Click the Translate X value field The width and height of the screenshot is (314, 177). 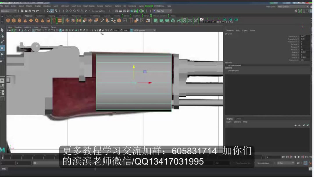pos(303,37)
